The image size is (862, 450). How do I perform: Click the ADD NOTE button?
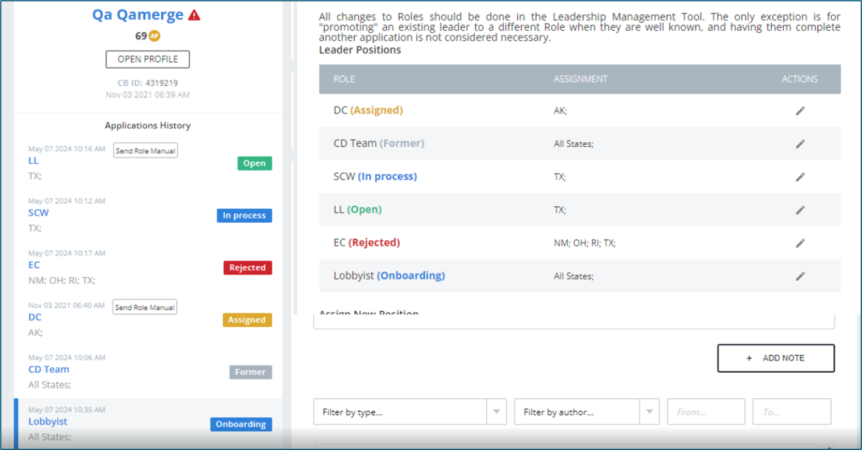(775, 358)
